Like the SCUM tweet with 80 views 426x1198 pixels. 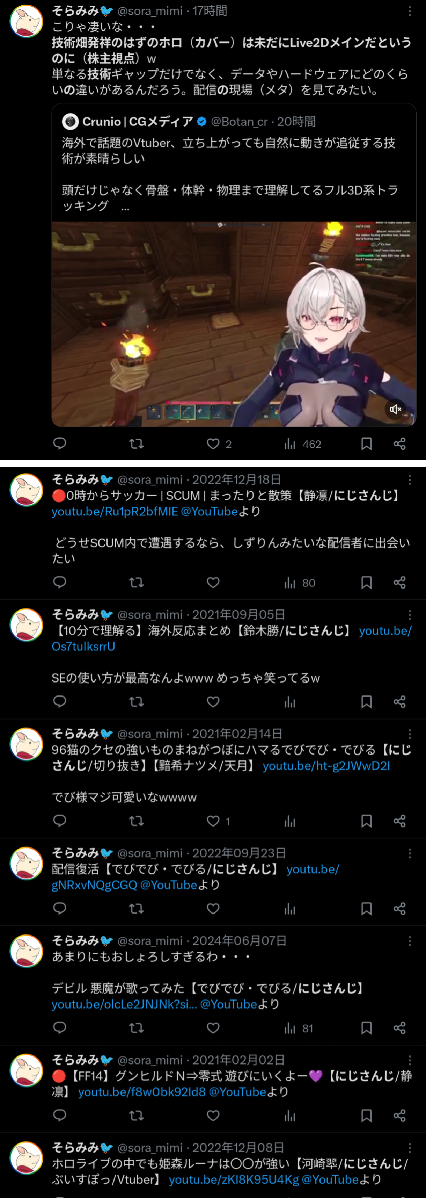point(213,582)
